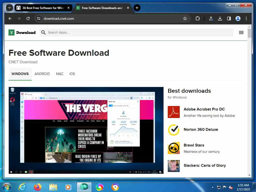This screenshot has height=192, width=256.
Task: Switch to the ANDROID platform tab
Action: point(42,74)
